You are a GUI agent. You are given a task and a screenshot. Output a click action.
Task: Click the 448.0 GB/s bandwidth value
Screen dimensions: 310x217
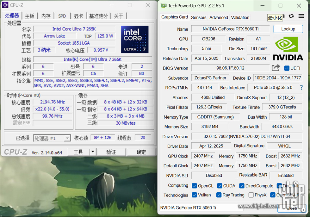click(x=282, y=127)
